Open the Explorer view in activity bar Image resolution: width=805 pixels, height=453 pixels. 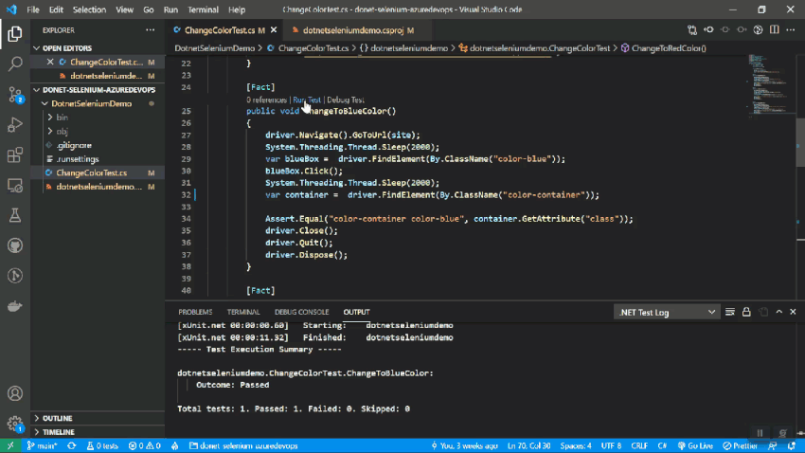[15, 34]
